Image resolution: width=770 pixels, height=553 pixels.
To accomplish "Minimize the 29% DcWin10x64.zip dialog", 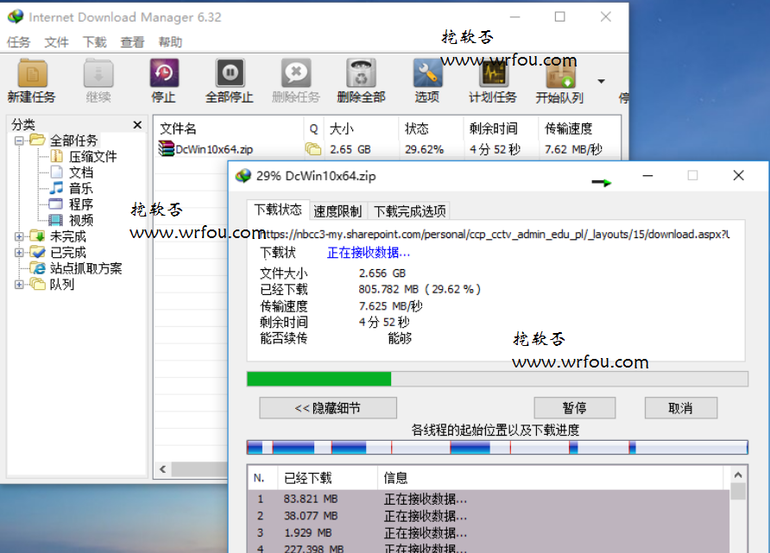I will tap(647, 176).
